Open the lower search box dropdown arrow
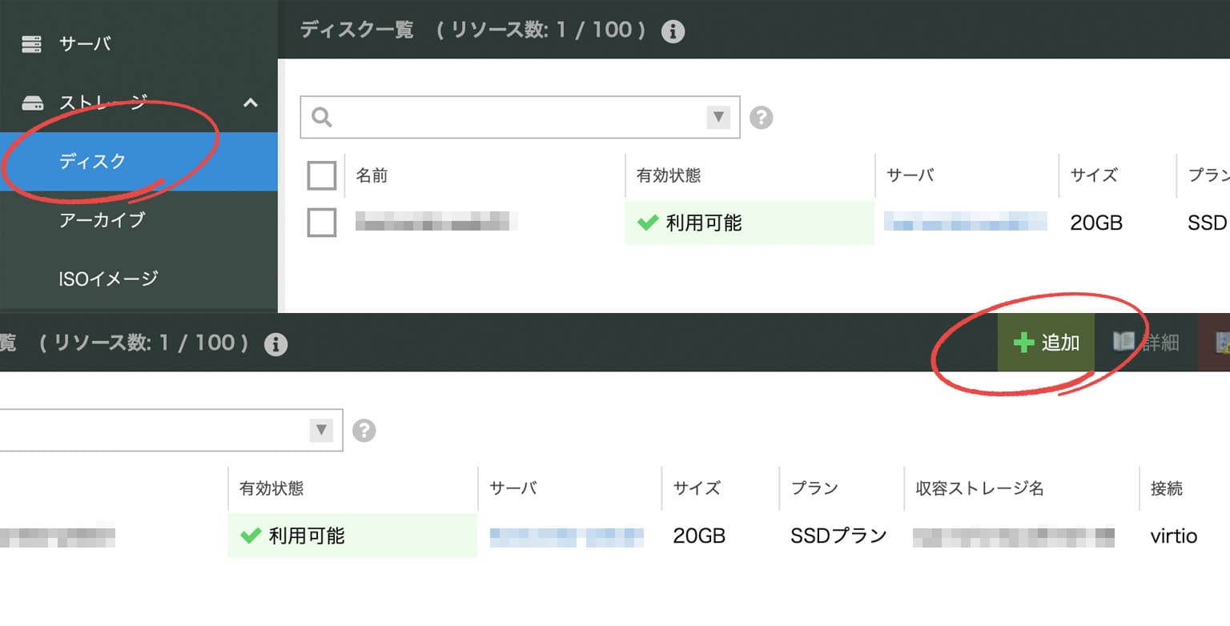The image size is (1230, 626). click(321, 431)
